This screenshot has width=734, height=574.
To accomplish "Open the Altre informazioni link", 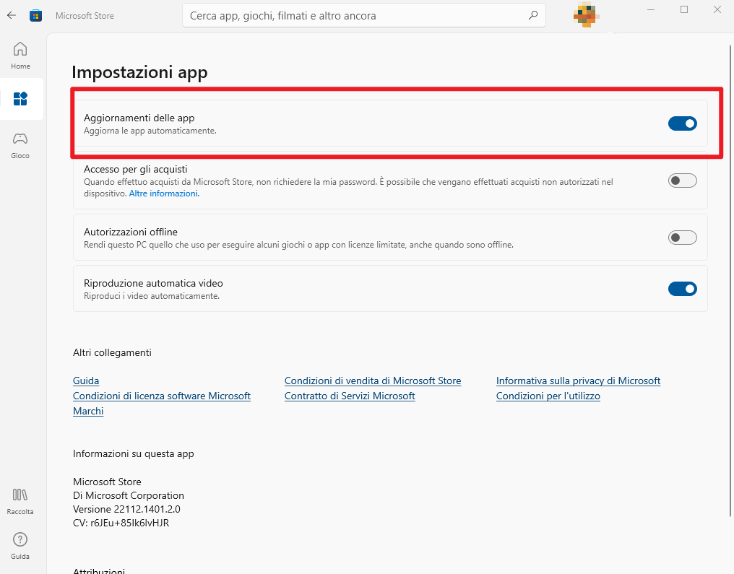I will pyautogui.click(x=164, y=193).
